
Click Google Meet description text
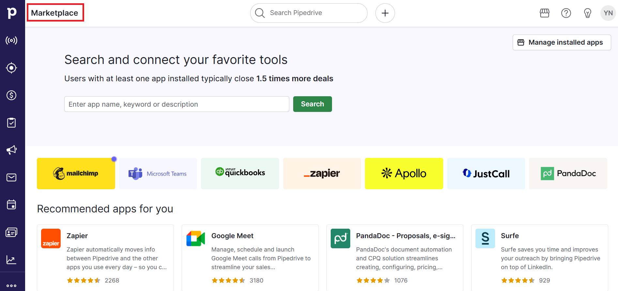[261, 258]
